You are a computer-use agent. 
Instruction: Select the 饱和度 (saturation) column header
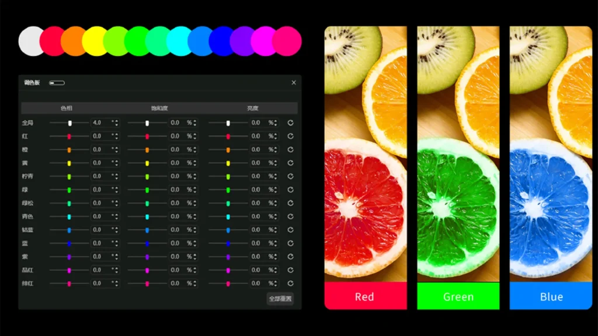point(159,108)
